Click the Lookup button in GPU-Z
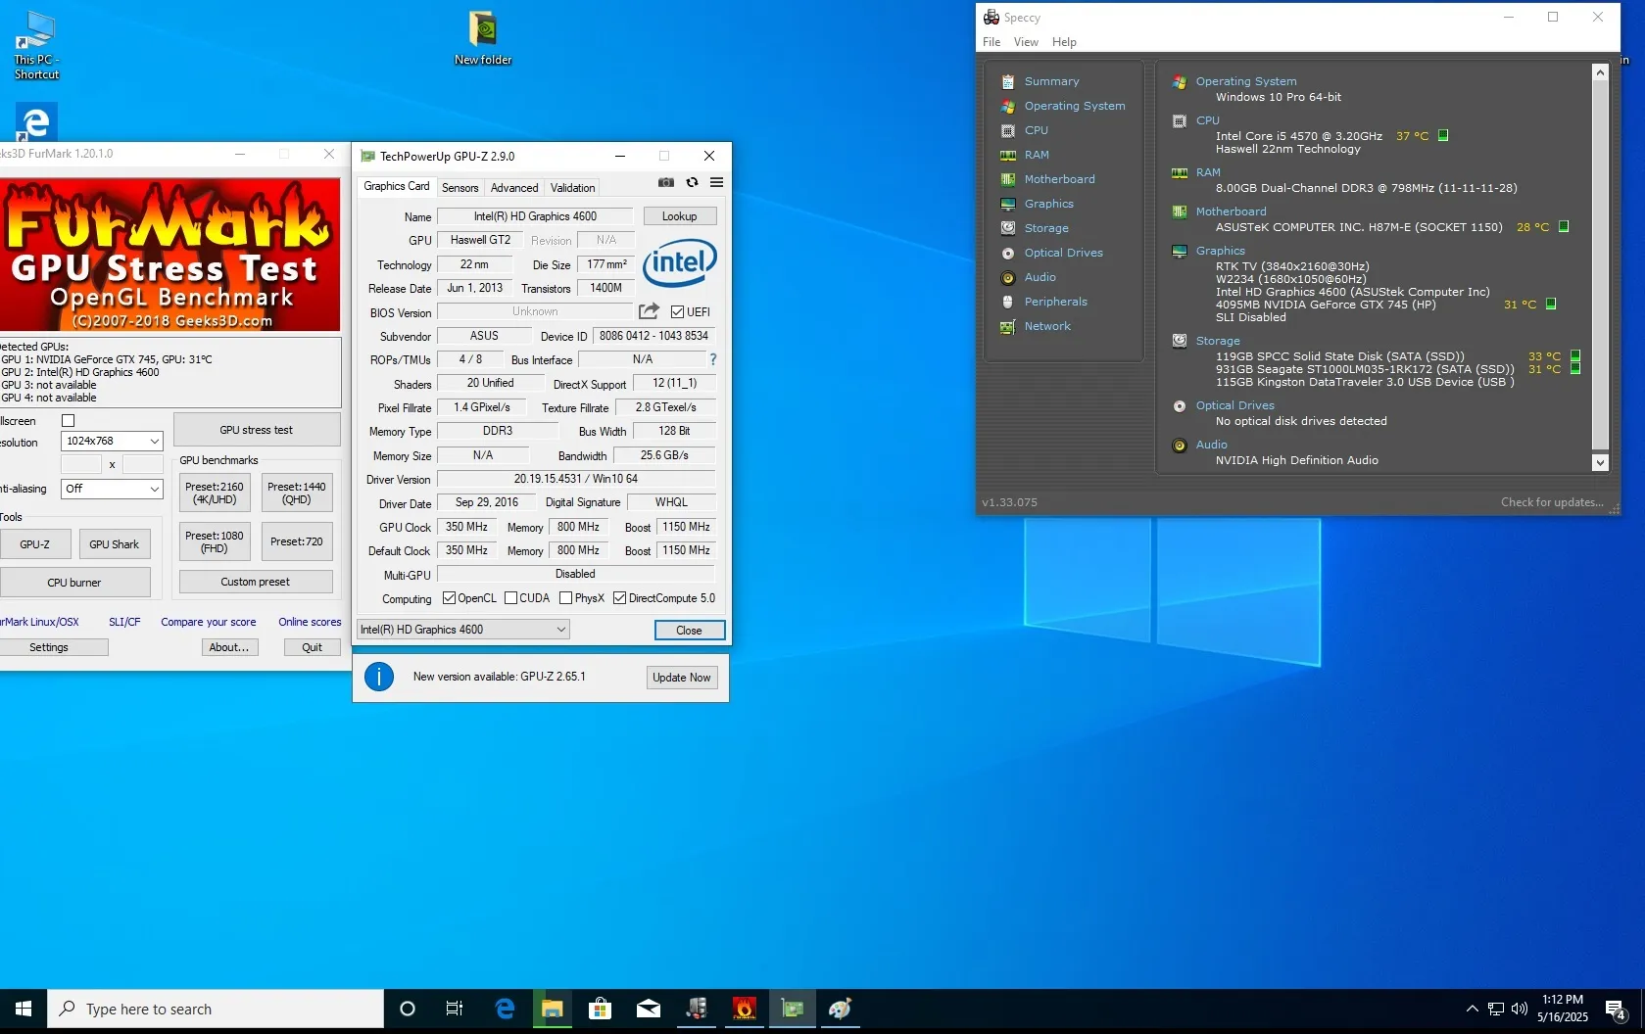 tap(680, 216)
